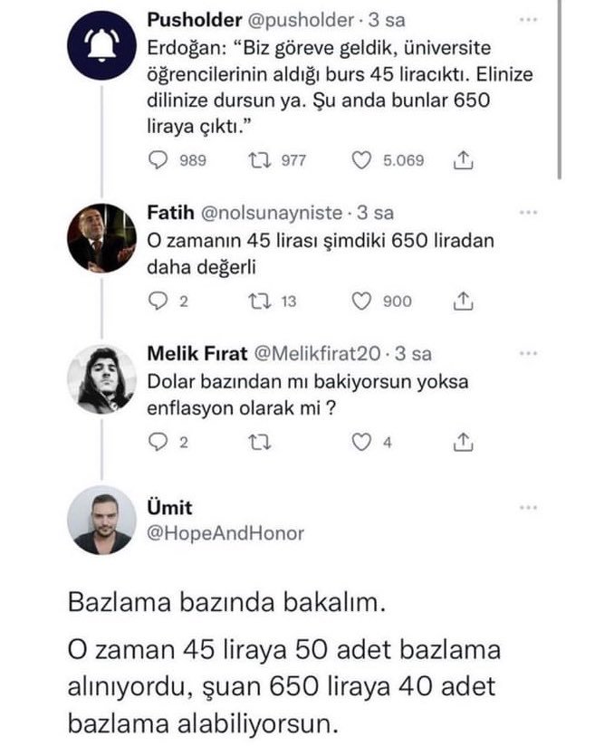This screenshot has width=614, height=746.
Task: Share Pusholder's tweet
Action: [x=463, y=160]
